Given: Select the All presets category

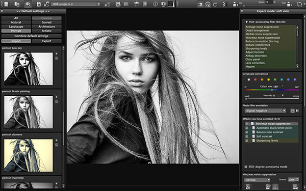Looking at the screenshot, I should tap(16, 18).
